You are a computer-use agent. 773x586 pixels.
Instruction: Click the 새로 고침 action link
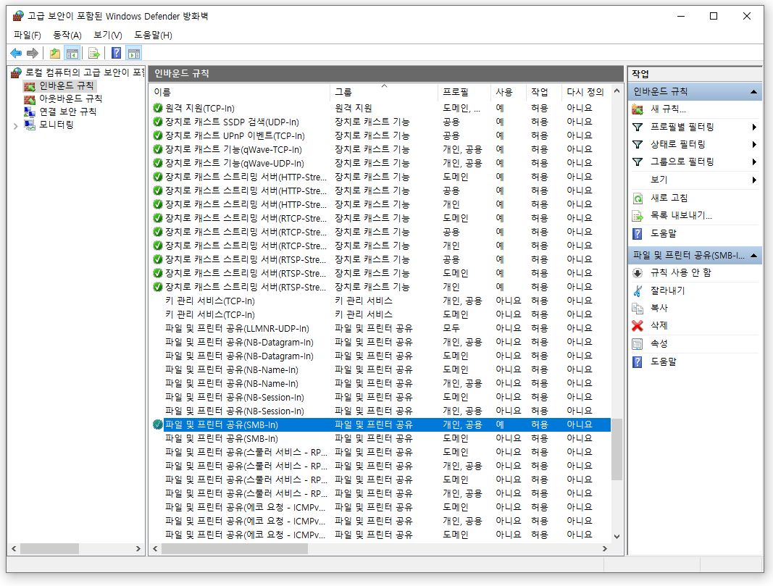click(x=669, y=198)
